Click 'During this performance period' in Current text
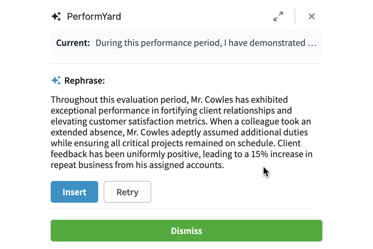 click(x=159, y=43)
